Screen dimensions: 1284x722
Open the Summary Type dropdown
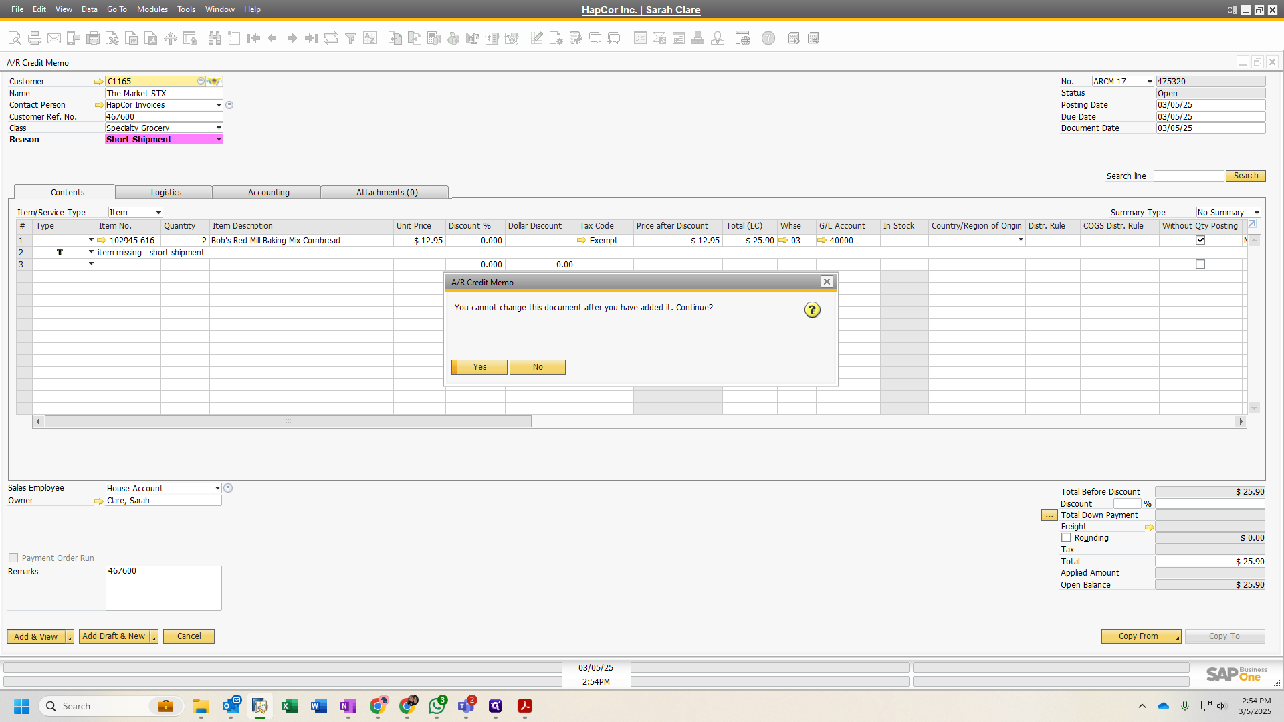pyautogui.click(x=1257, y=213)
